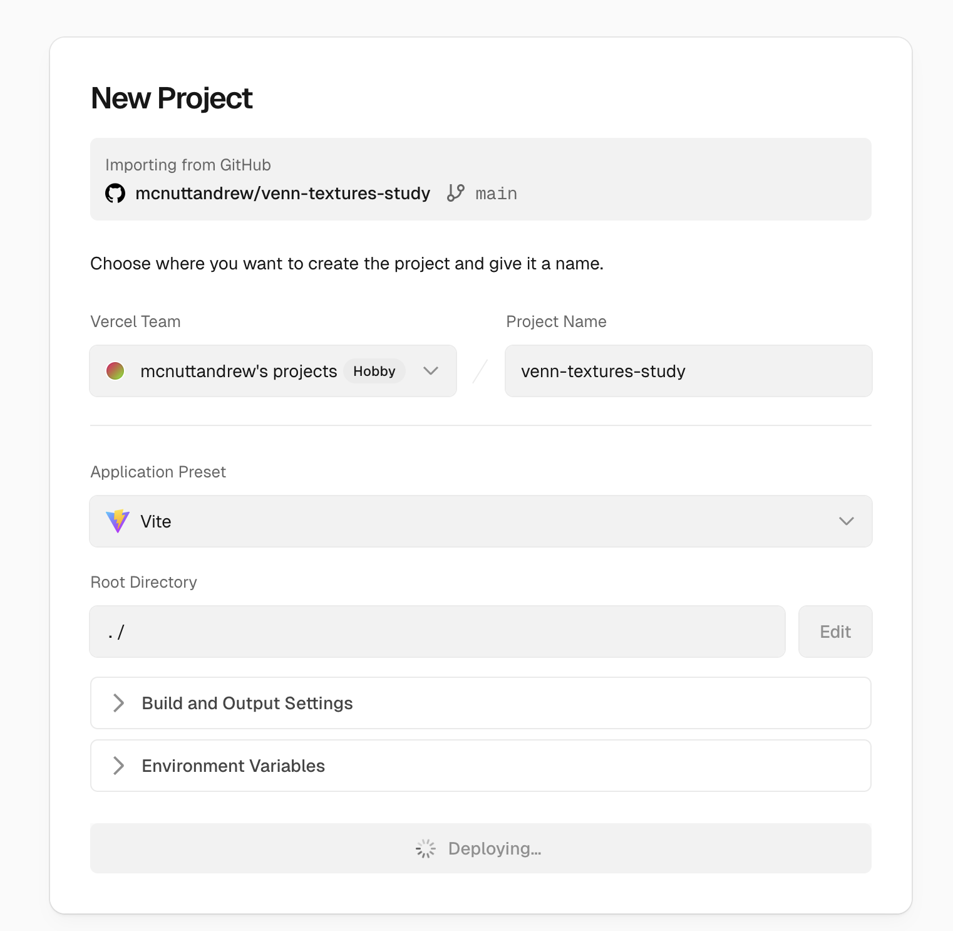
Task: Click the Edit root directory button
Action: pos(835,632)
